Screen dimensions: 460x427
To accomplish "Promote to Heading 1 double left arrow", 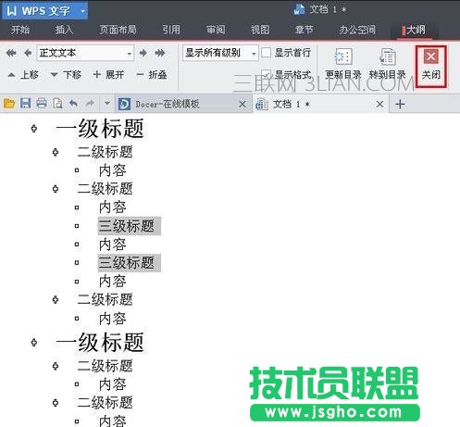I will pos(11,53).
